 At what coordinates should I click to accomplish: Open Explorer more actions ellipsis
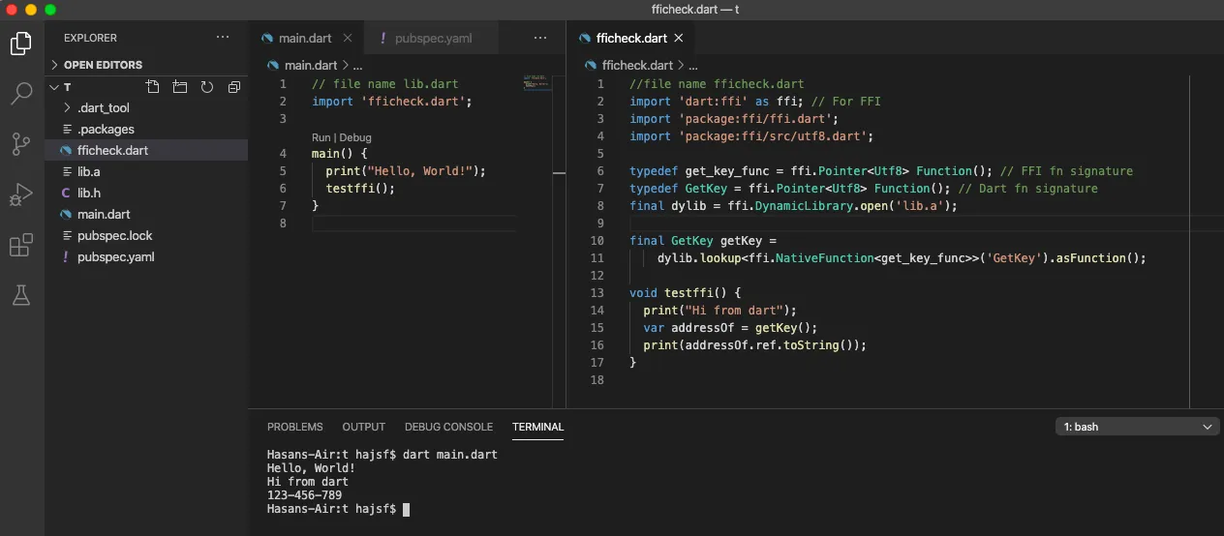(223, 38)
